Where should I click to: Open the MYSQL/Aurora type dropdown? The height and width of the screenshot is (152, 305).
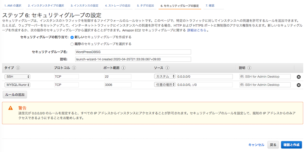pos(17,85)
